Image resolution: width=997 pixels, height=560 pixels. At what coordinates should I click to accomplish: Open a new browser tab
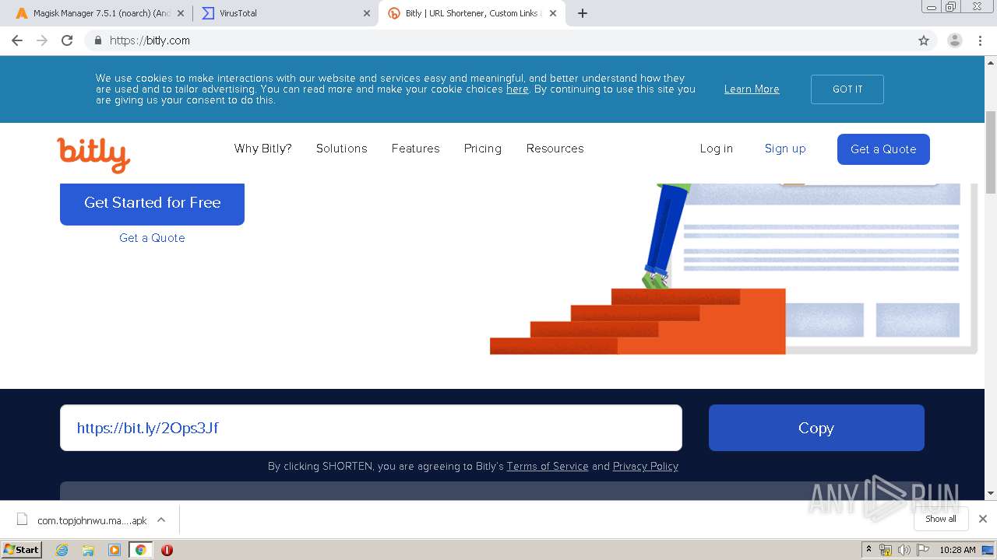(583, 13)
